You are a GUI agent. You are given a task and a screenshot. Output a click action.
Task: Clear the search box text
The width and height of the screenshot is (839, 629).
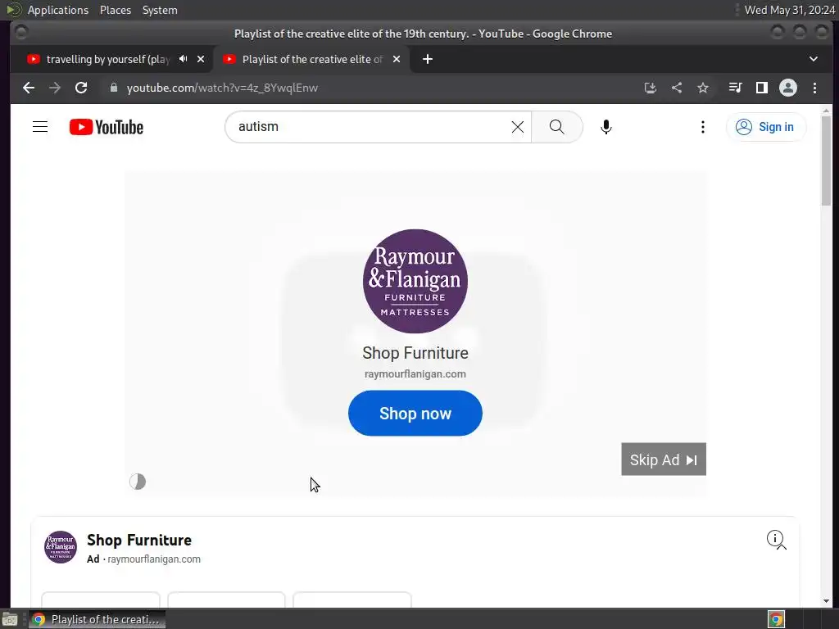(x=518, y=127)
